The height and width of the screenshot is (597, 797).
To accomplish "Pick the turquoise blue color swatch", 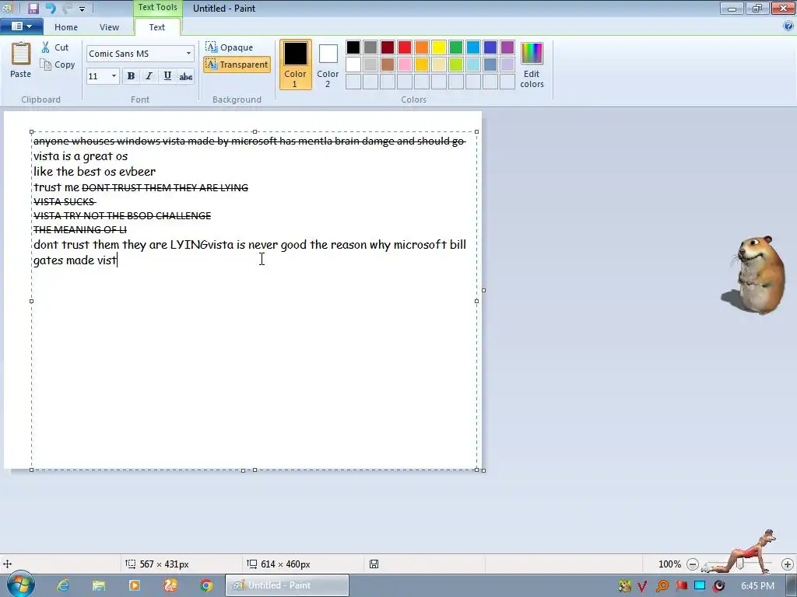I will click(x=473, y=47).
